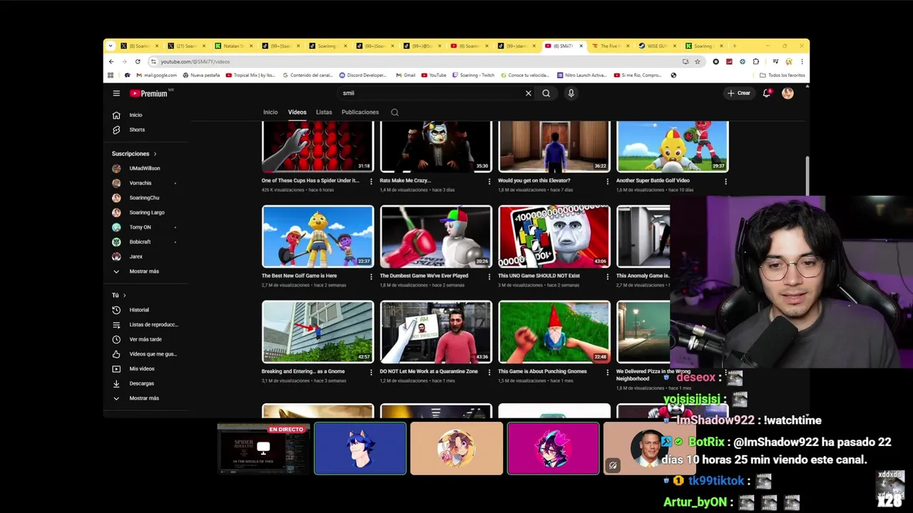Click the Crear button

click(738, 93)
